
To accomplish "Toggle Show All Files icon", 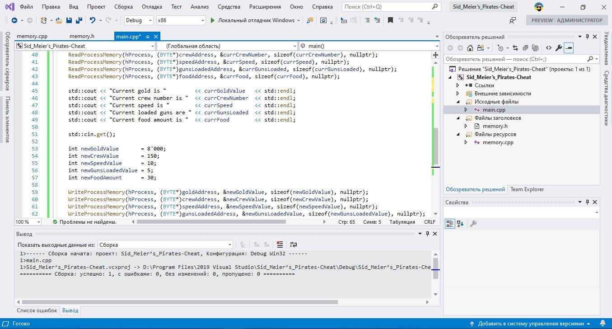I will [x=536, y=48].
